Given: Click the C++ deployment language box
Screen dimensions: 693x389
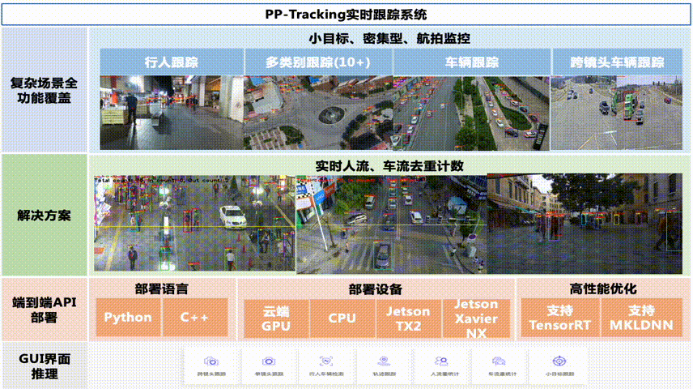Looking at the screenshot, I should 195,318.
